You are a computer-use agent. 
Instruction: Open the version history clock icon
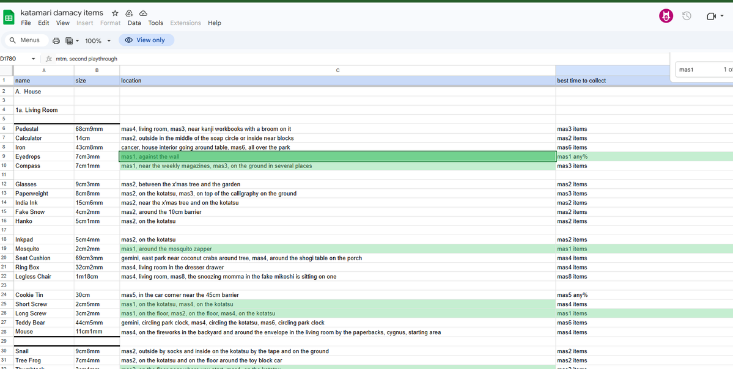pyautogui.click(x=687, y=16)
